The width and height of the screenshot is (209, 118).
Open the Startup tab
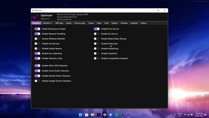(69, 23)
